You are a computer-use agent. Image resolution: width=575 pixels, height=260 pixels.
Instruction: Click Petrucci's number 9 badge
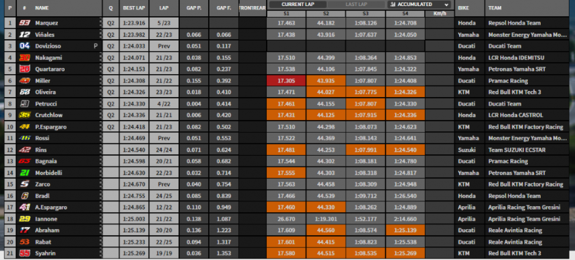[24, 104]
